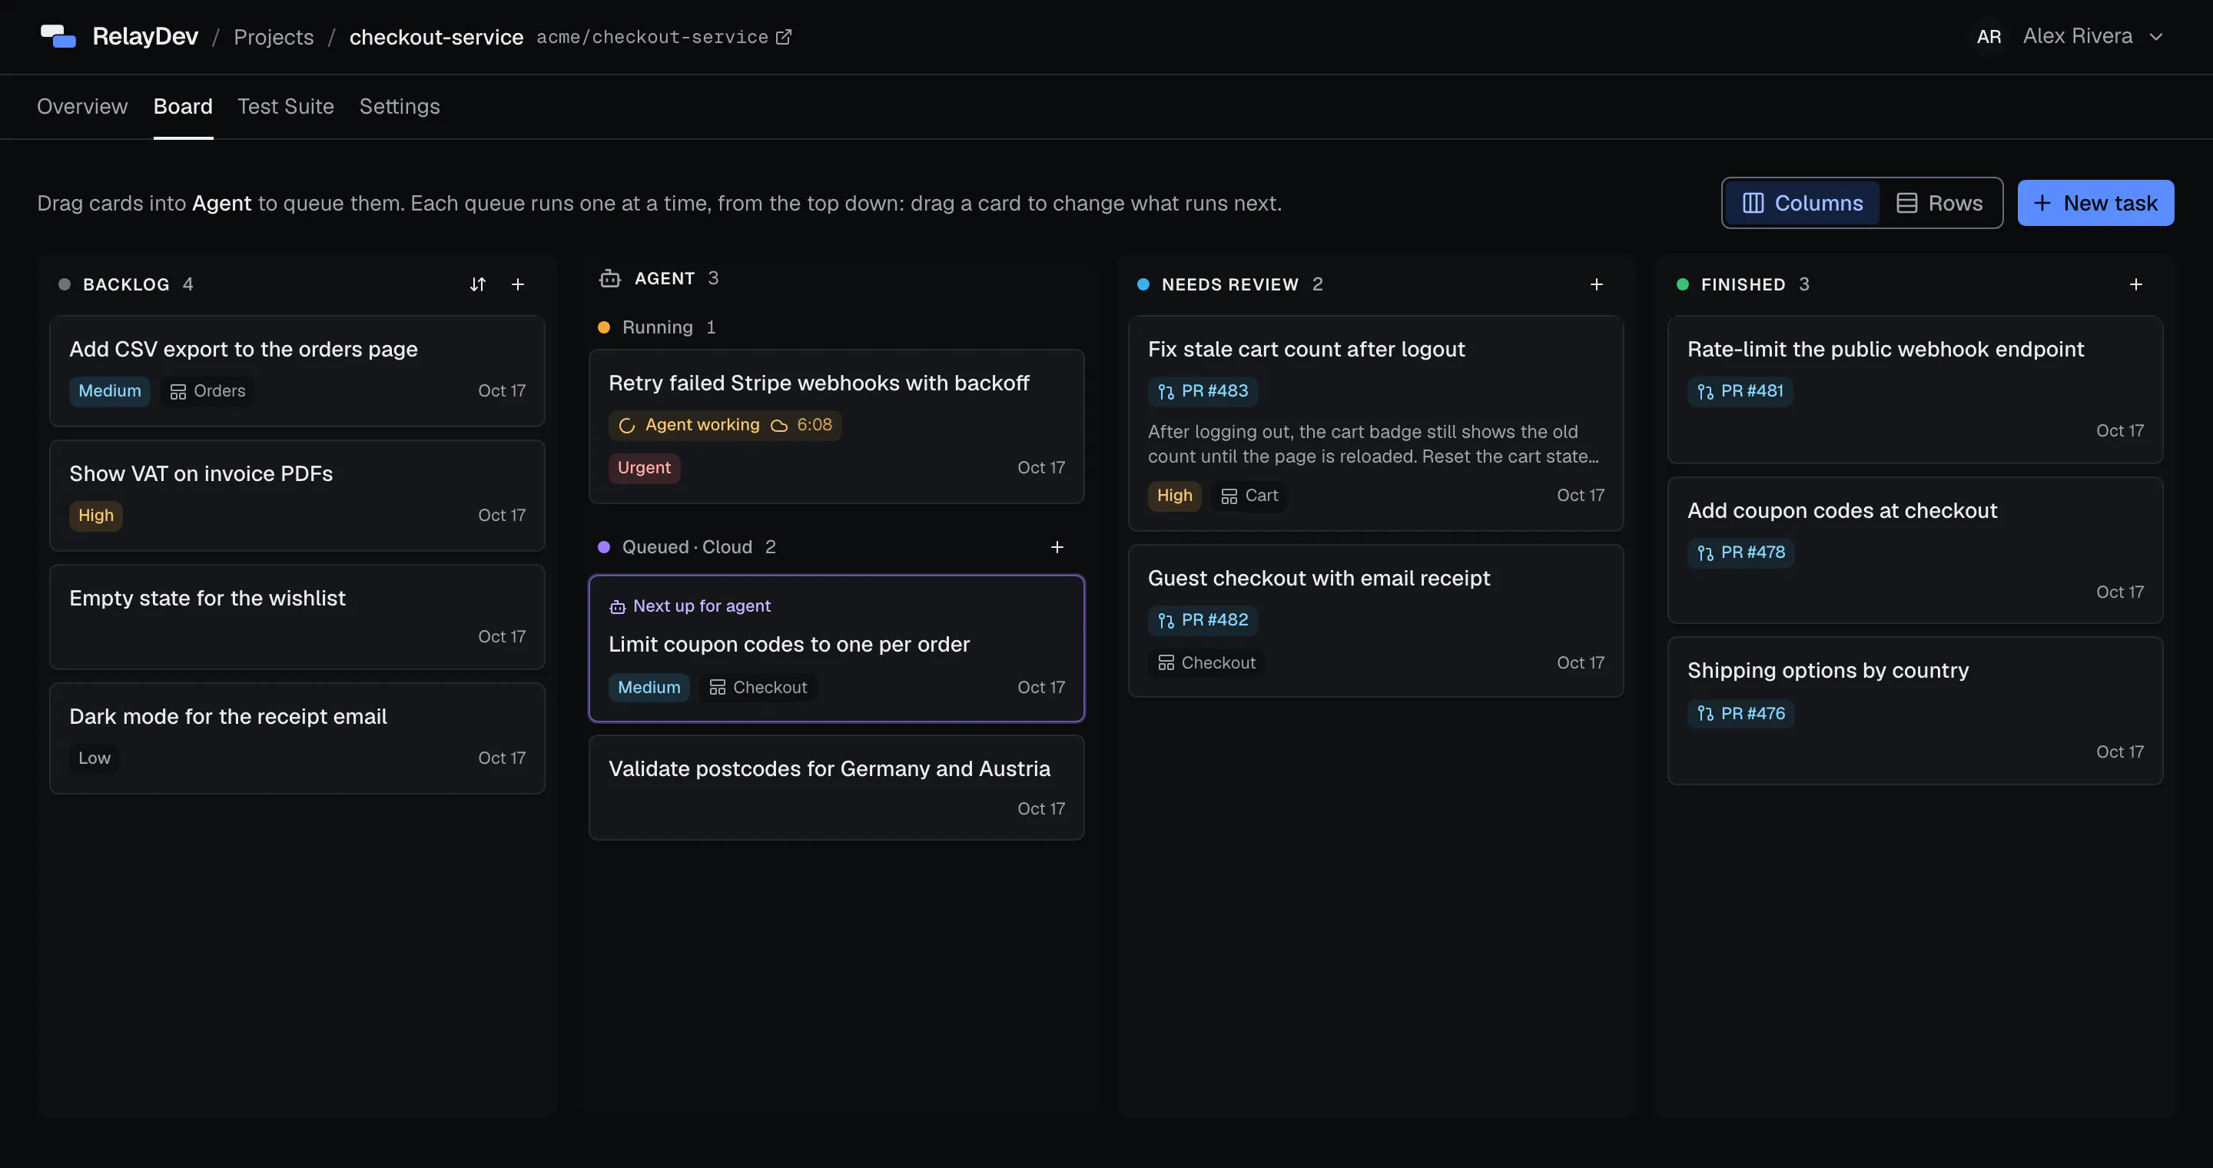Click Checkout tag on Limit coupon card
The height and width of the screenshot is (1168, 2213).
(758, 688)
